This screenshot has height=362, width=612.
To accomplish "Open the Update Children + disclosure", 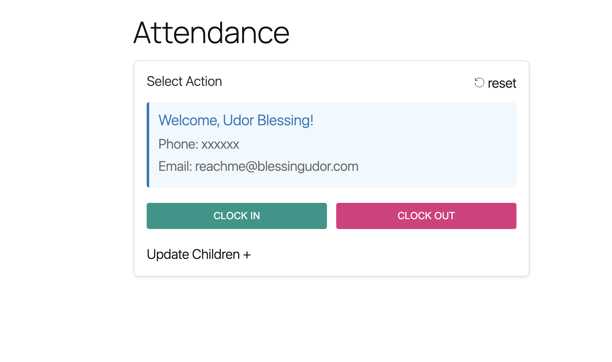I will click(199, 254).
